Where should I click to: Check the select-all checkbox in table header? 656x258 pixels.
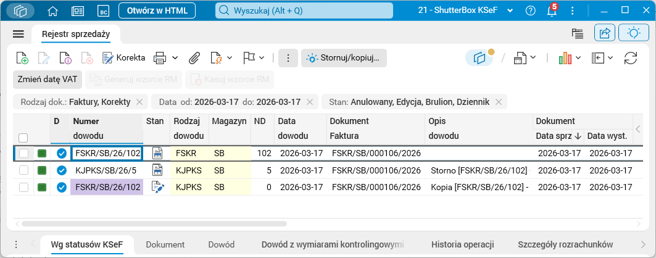coord(23,138)
